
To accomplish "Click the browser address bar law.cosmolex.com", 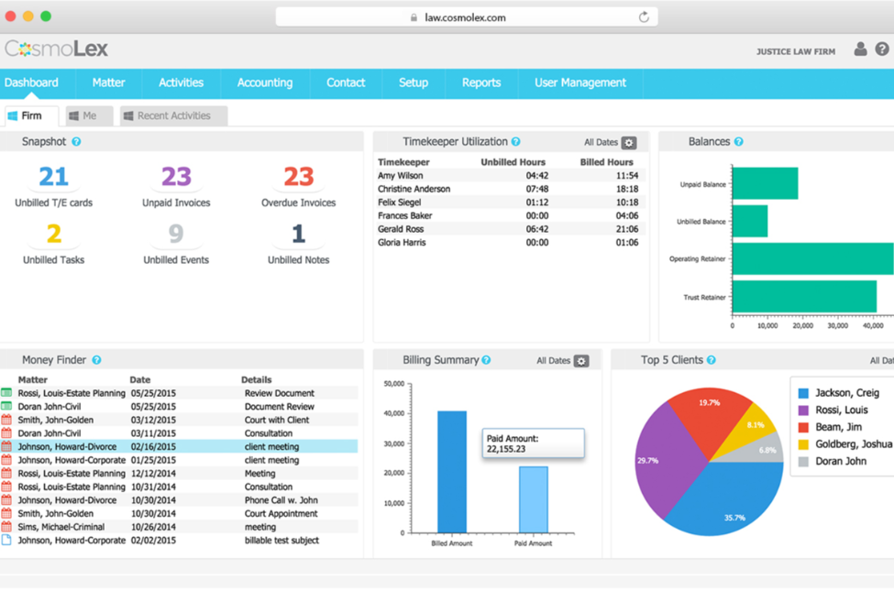I will click(466, 17).
